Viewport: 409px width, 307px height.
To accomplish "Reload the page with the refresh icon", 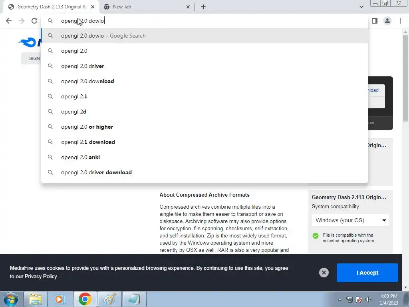I will coord(34,21).
